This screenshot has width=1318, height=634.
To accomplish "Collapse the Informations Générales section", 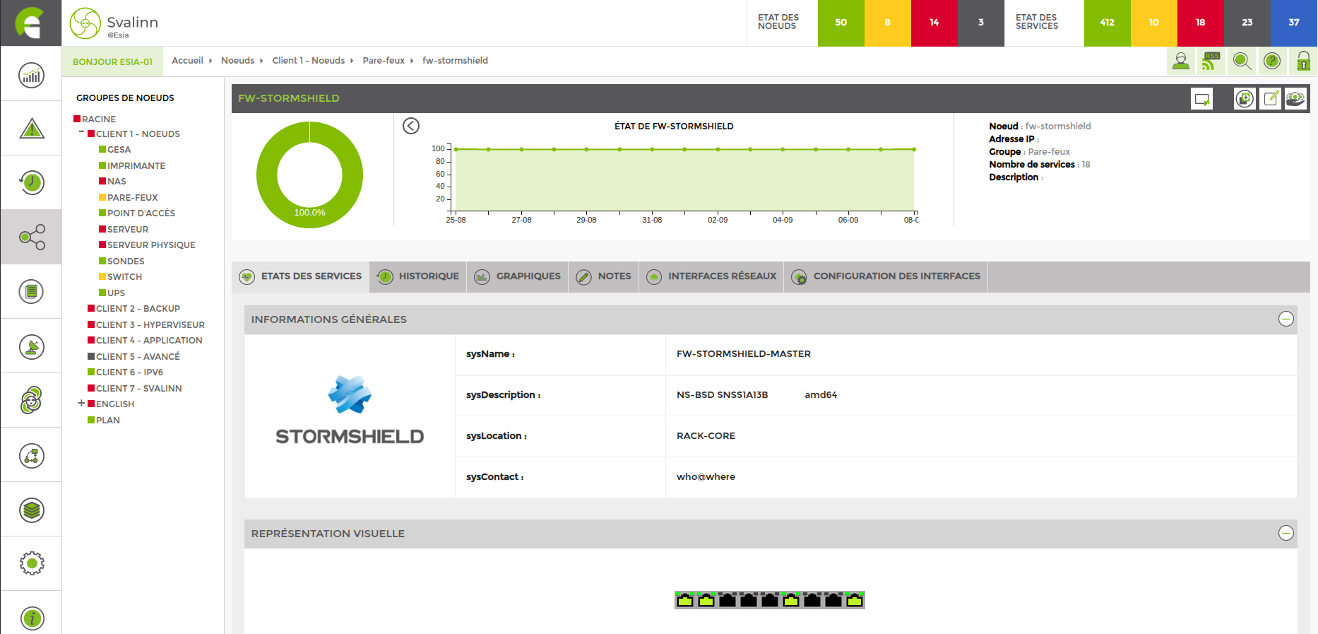I will click(1286, 319).
